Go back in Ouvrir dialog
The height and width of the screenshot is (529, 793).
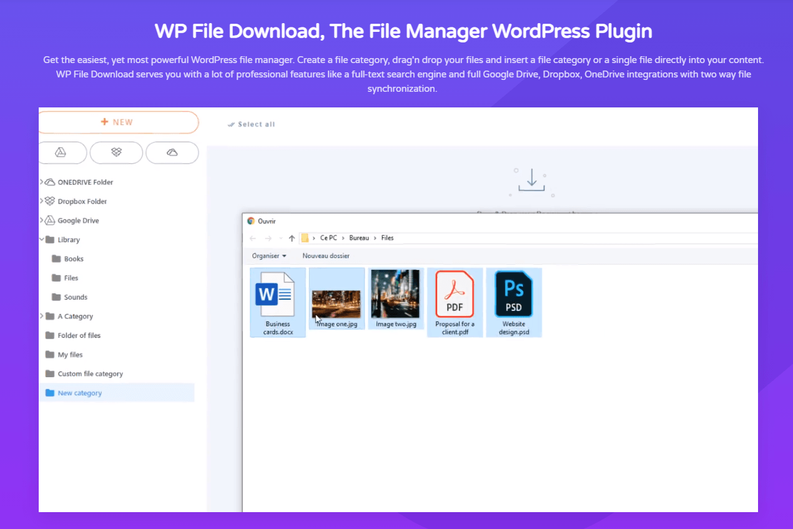click(x=252, y=238)
